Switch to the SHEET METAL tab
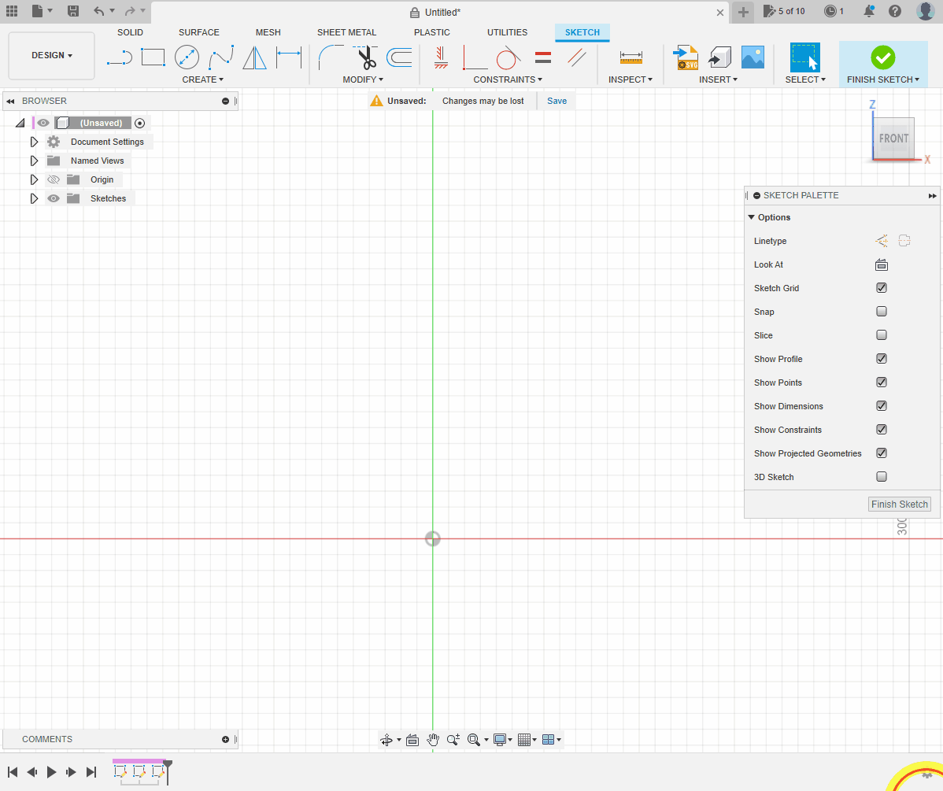This screenshot has height=791, width=943. [x=346, y=32]
